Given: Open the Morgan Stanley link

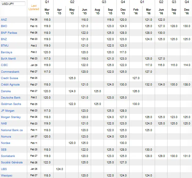Looking at the screenshot, I should click(x=11, y=117).
